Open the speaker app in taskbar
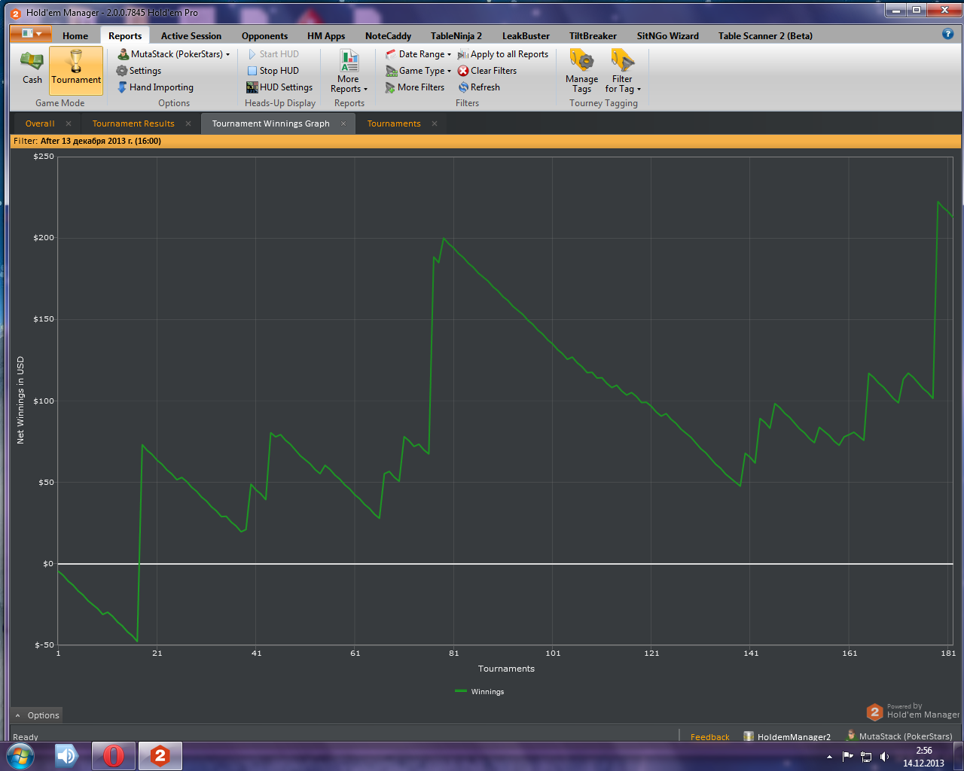Image resolution: width=964 pixels, height=771 pixels. 68,756
